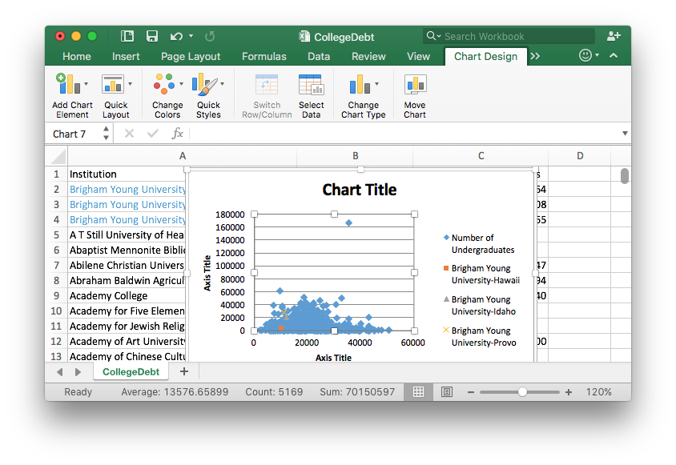Screen dimensions: 676x465
Task: Select column A header
Action: [183, 156]
